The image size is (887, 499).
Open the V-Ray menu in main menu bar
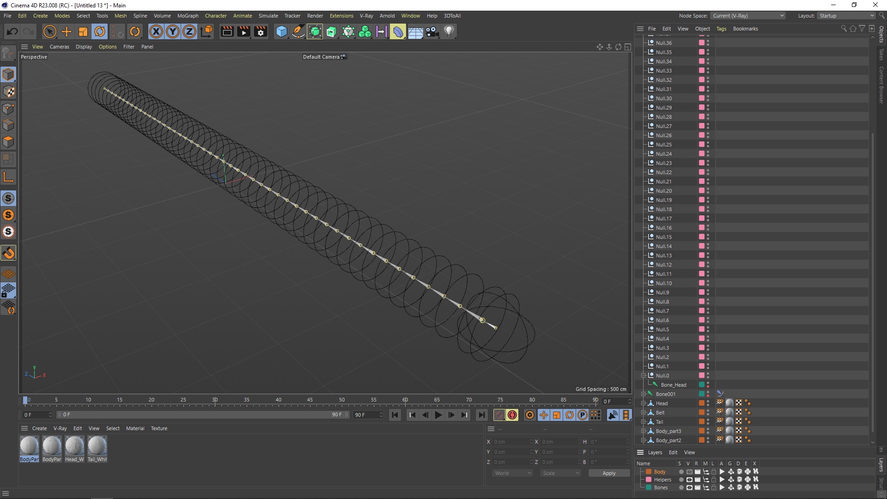tap(366, 16)
